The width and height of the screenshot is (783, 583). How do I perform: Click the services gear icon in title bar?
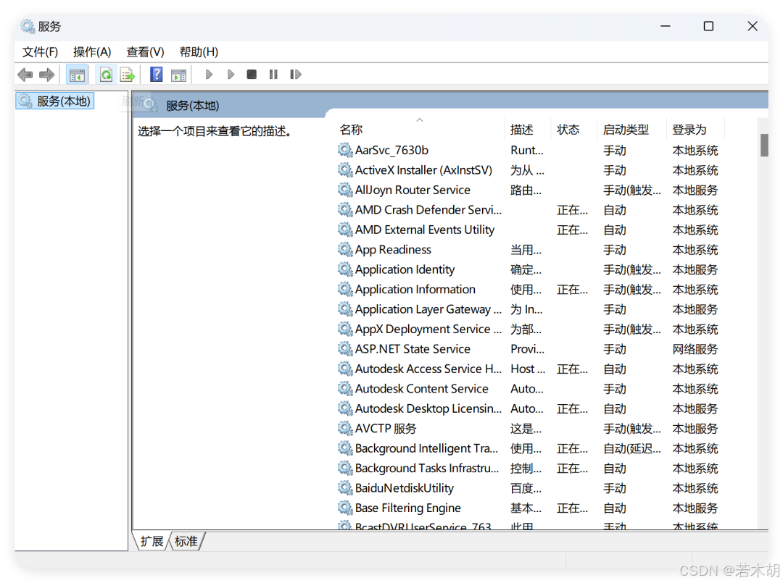click(28, 26)
